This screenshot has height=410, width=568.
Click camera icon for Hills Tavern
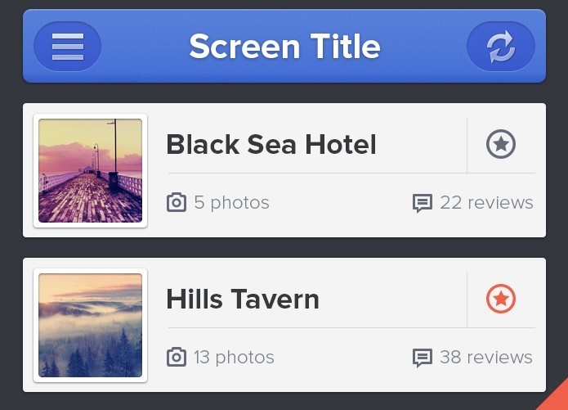tap(177, 357)
